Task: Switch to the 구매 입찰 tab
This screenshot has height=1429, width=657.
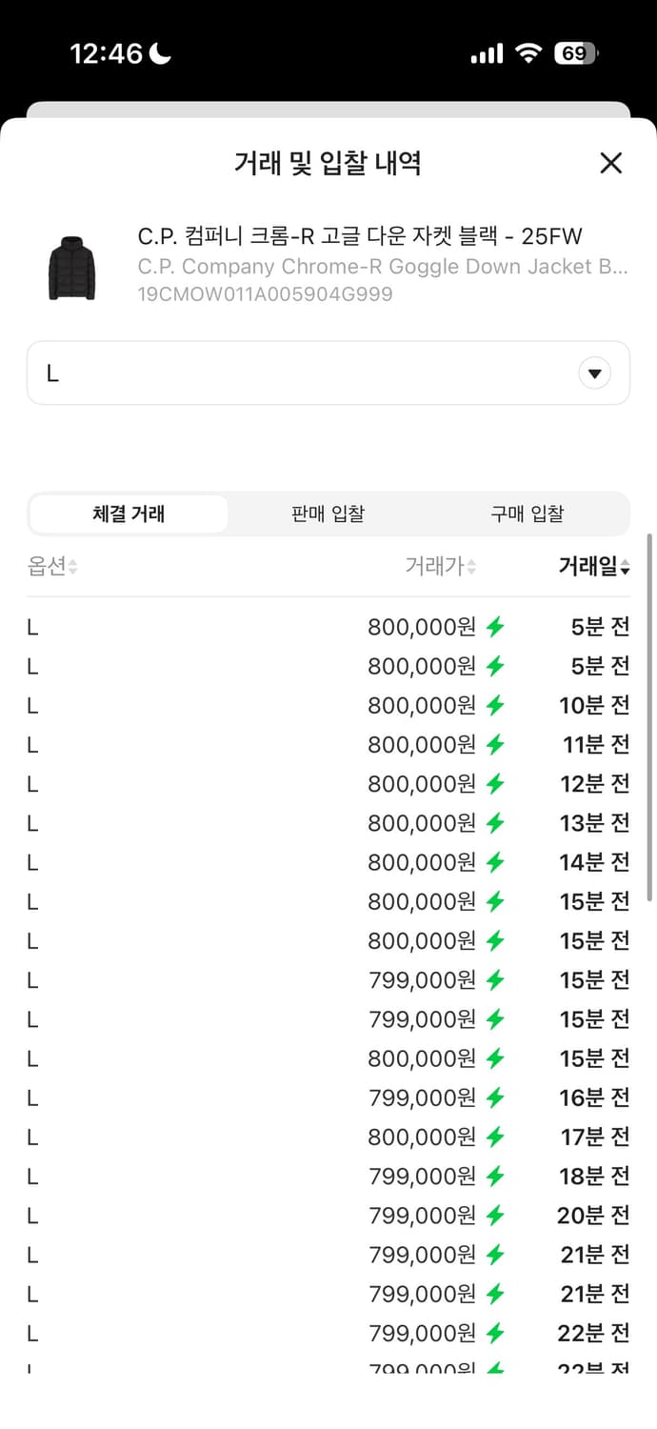Action: 527,513
